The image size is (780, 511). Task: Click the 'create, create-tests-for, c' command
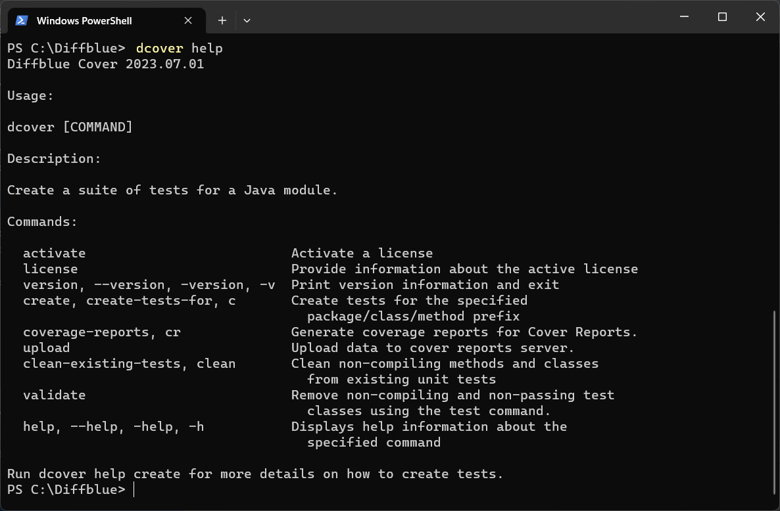click(129, 300)
